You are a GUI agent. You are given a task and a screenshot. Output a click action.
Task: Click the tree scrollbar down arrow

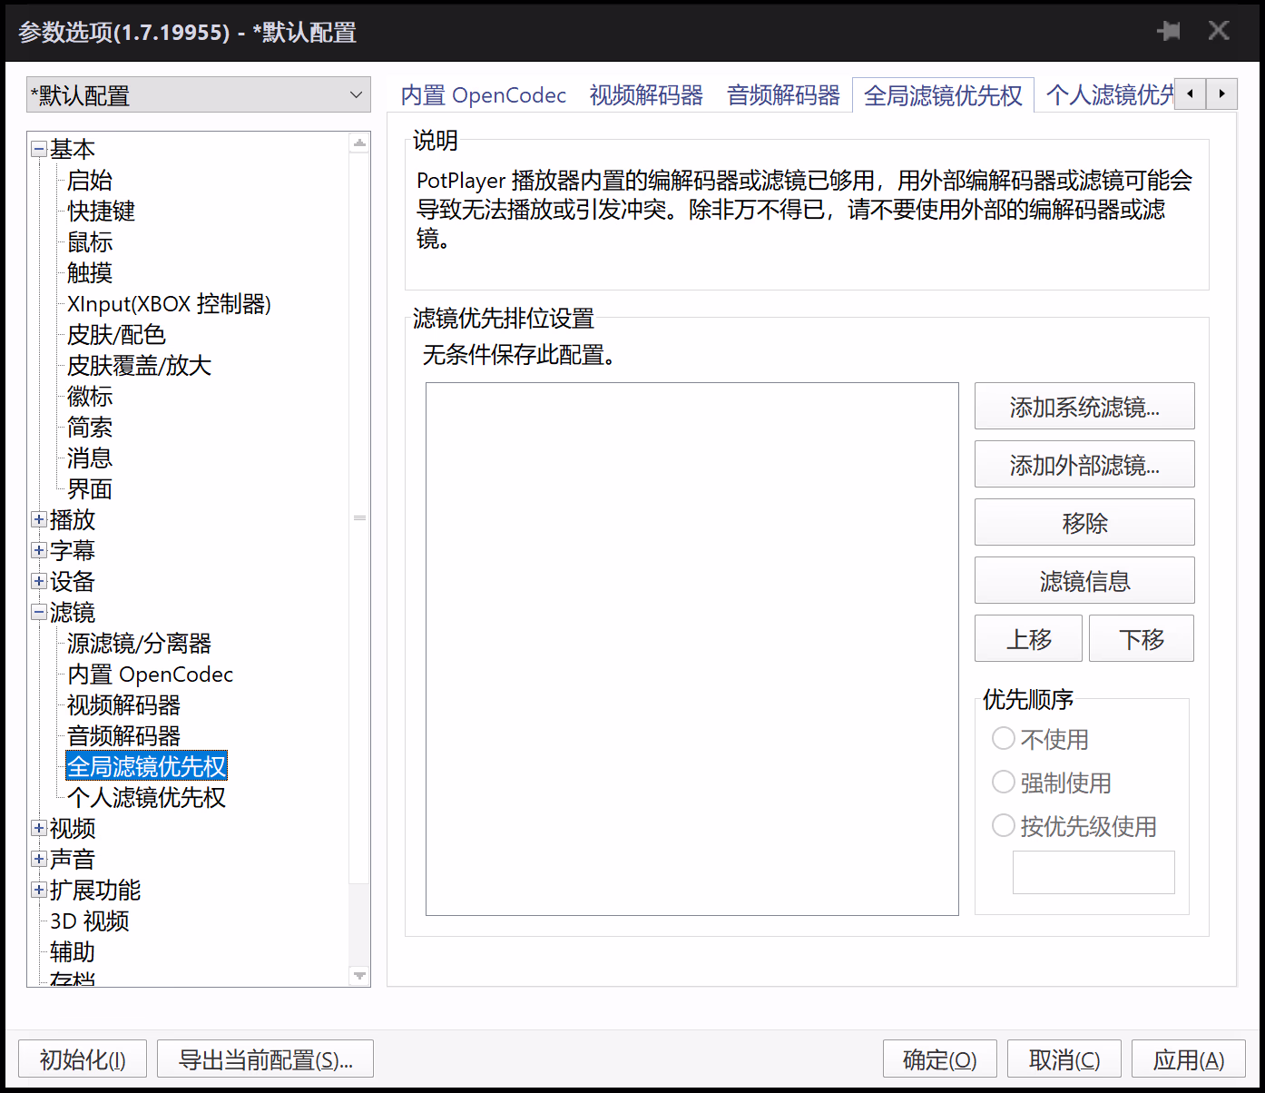[359, 976]
